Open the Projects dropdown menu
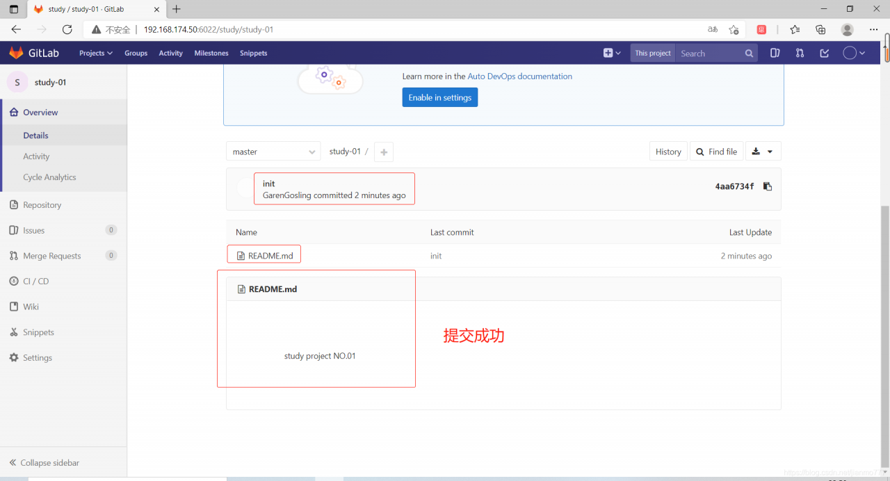The image size is (890, 481). [x=95, y=53]
